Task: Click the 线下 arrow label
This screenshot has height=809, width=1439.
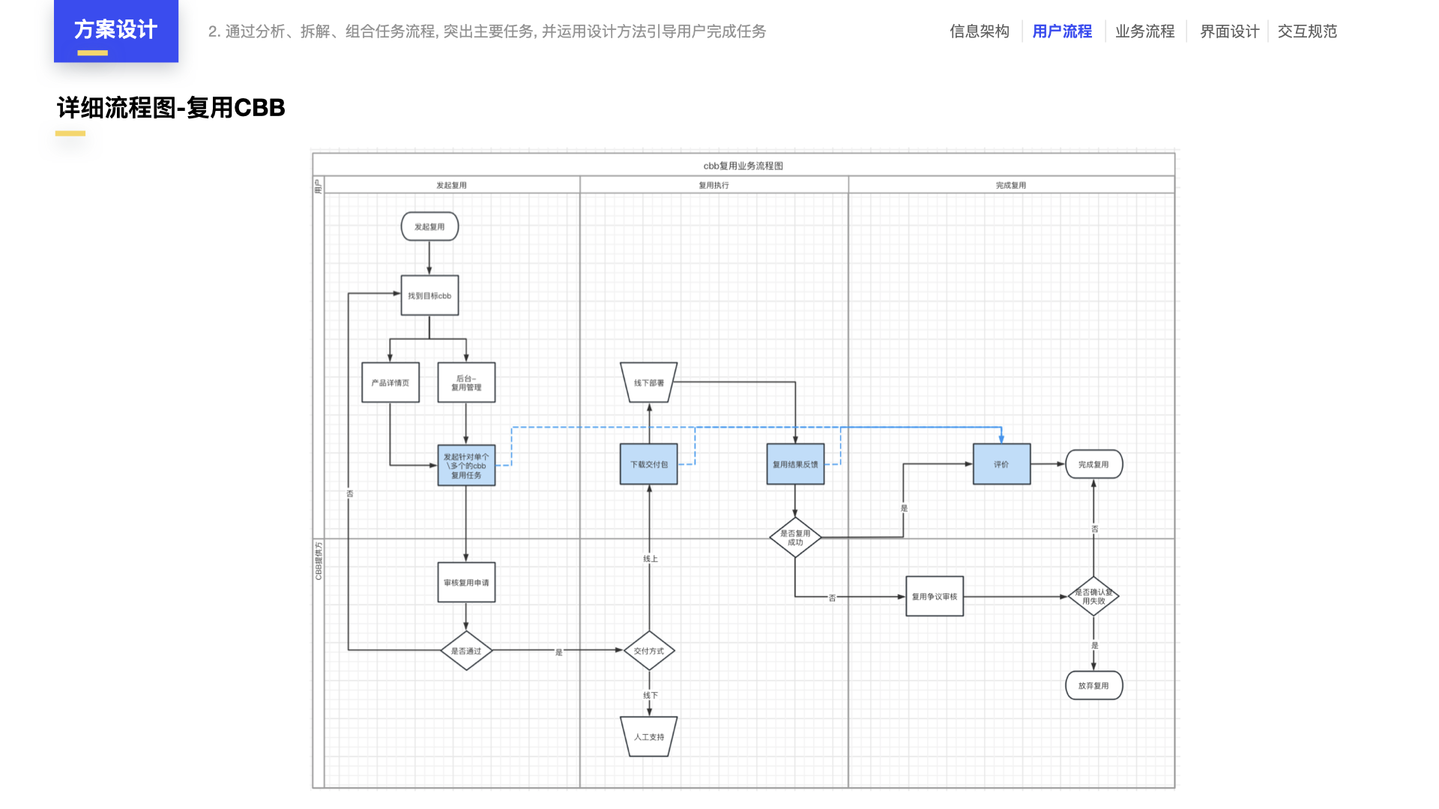Action: coord(650,696)
